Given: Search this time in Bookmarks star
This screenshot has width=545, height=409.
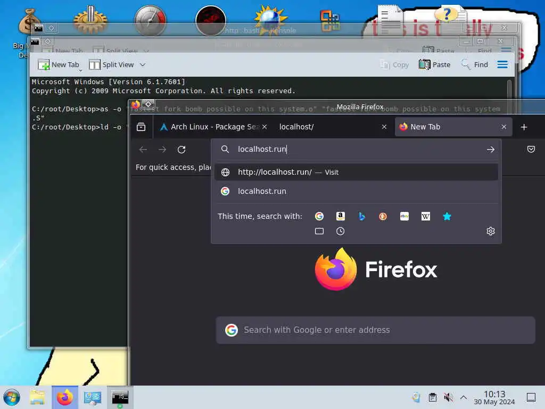Looking at the screenshot, I should click(447, 216).
